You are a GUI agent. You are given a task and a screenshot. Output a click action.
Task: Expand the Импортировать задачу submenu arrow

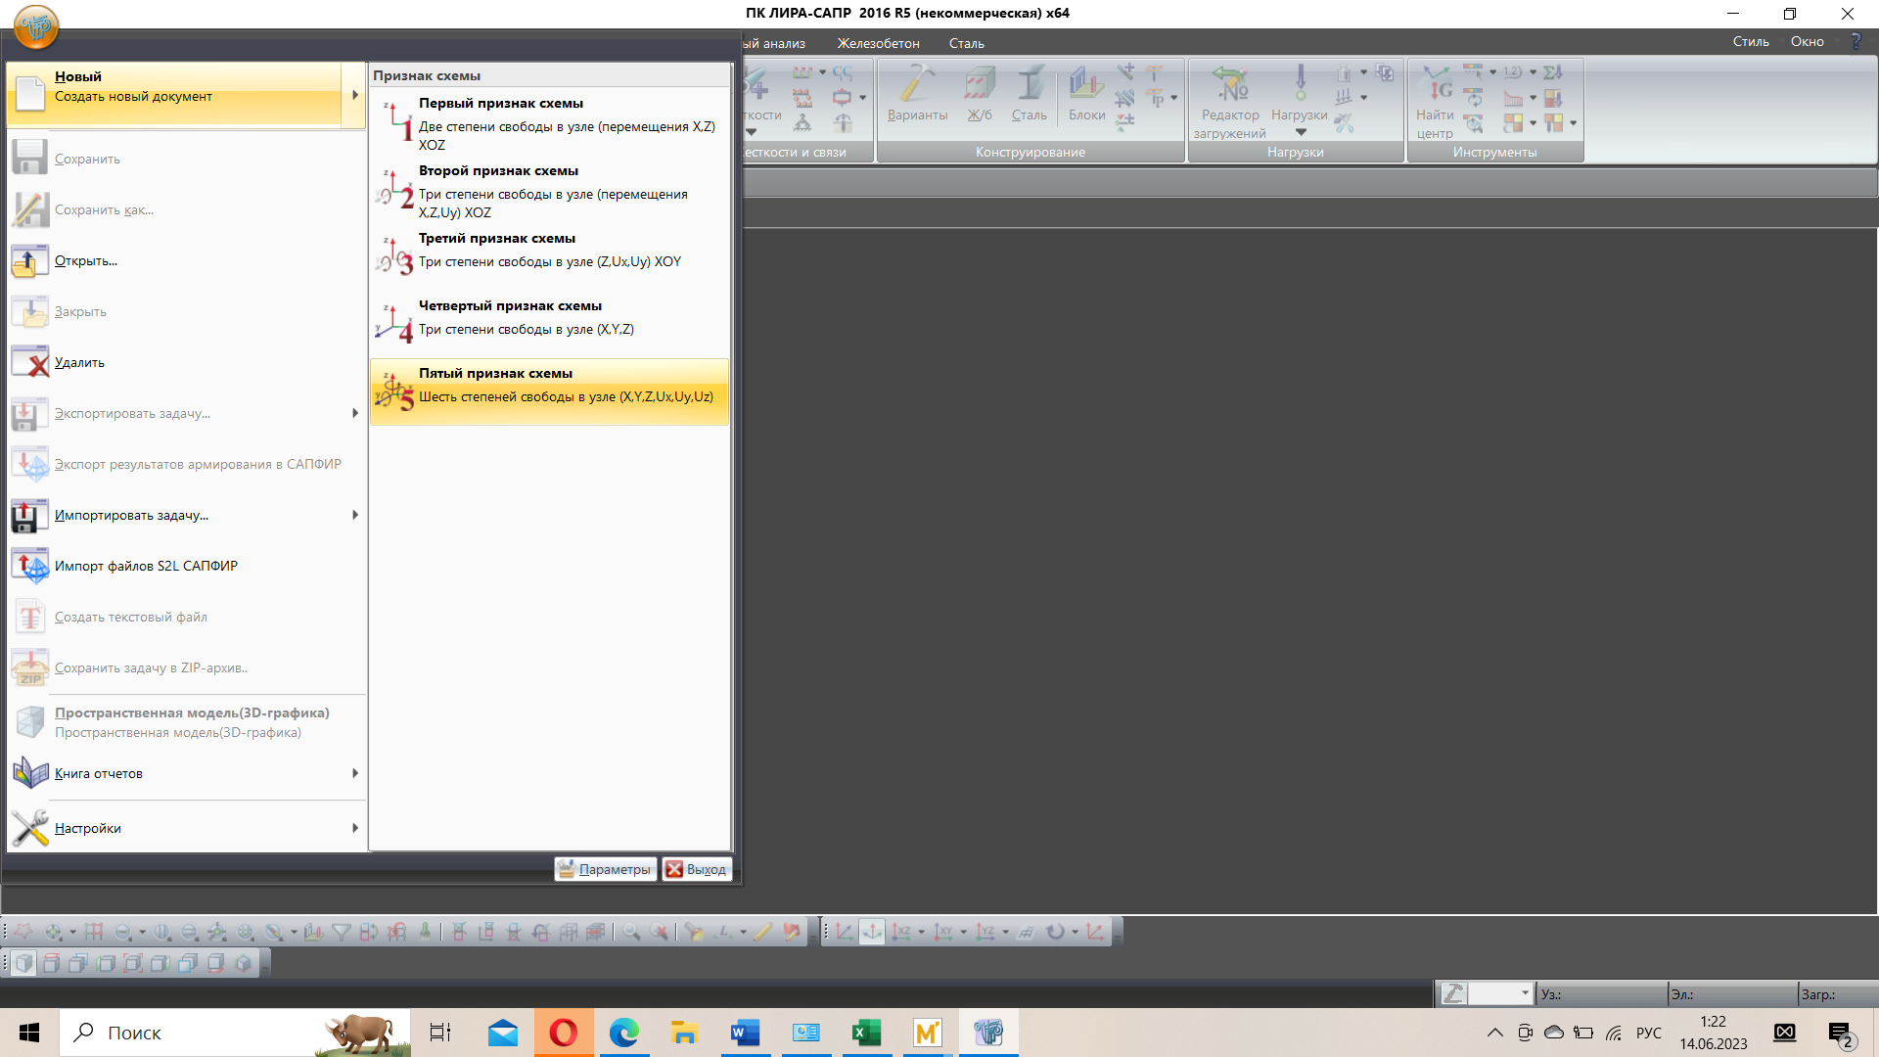point(354,515)
